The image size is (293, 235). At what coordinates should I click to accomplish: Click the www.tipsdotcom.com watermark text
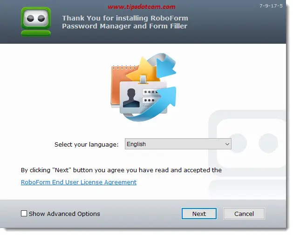(x=142, y=7)
